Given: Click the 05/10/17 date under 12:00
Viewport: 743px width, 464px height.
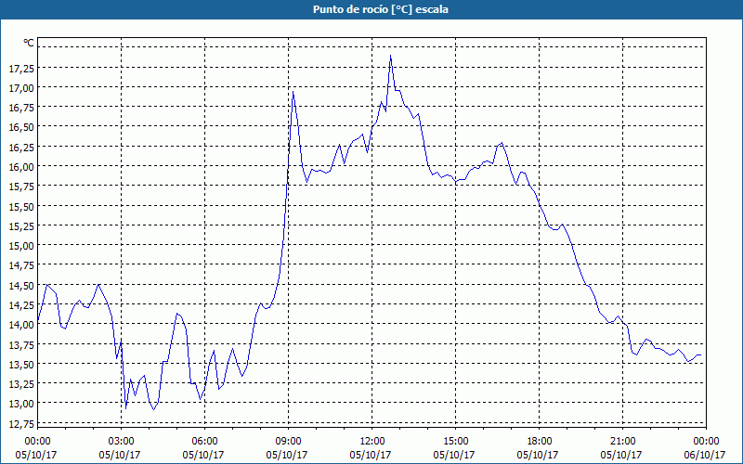Looking at the screenshot, I should pyautogui.click(x=371, y=455).
